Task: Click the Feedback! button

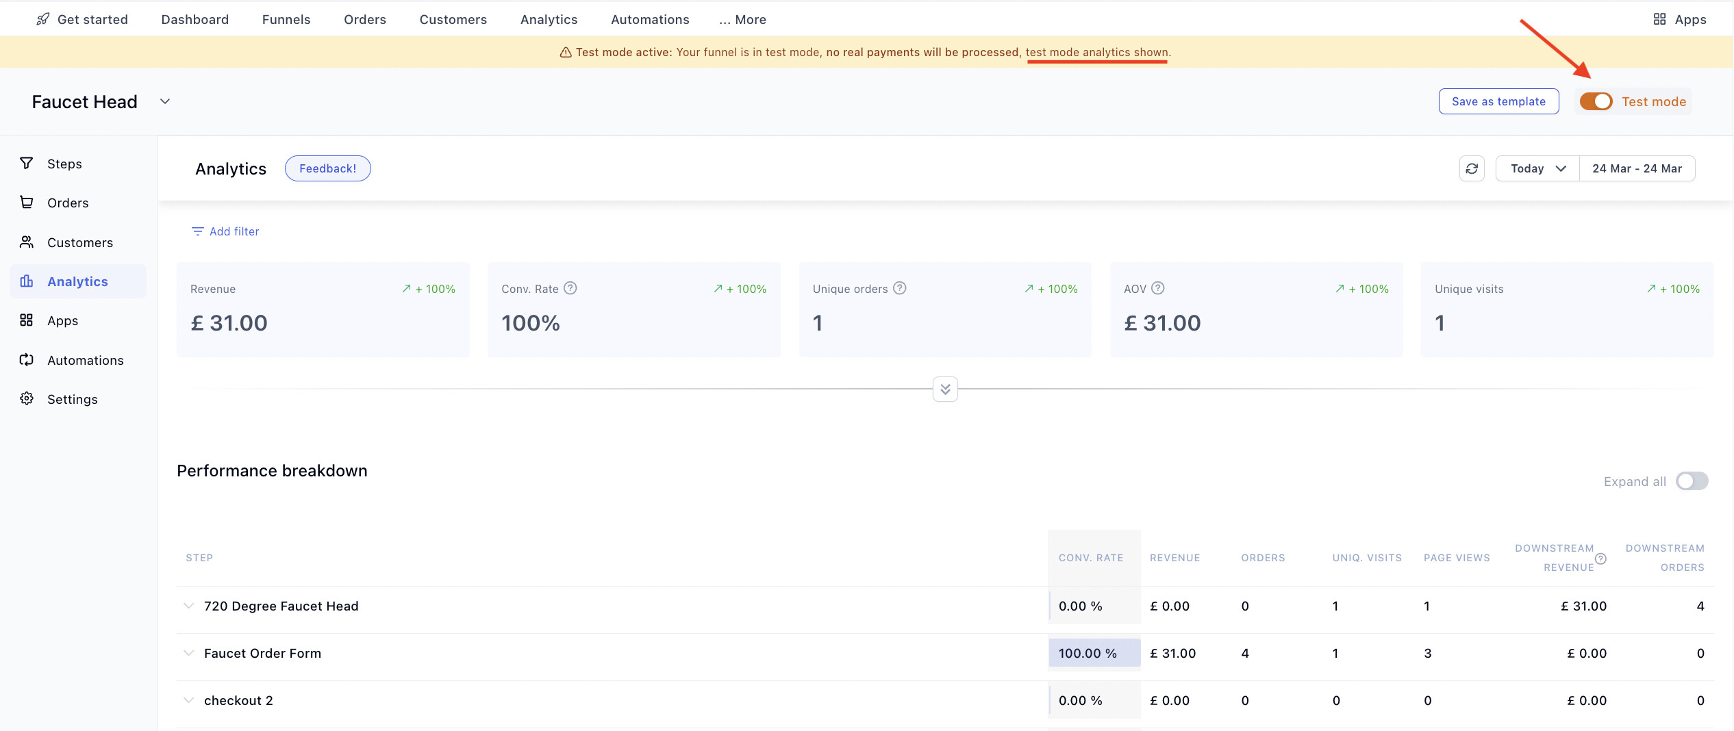Action: coord(327,168)
